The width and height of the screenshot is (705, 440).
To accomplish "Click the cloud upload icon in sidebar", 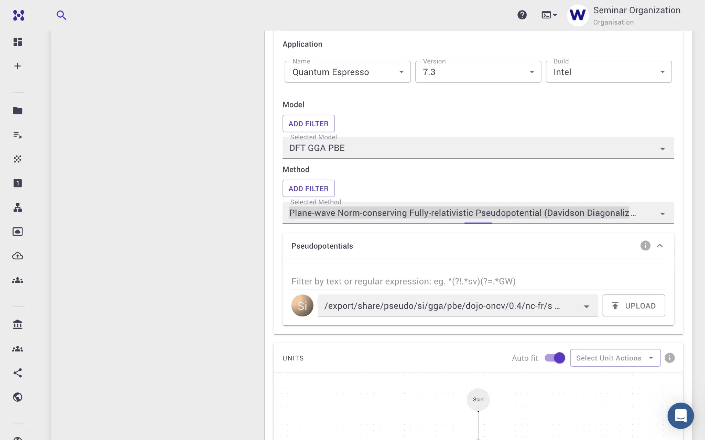I will click(18, 256).
